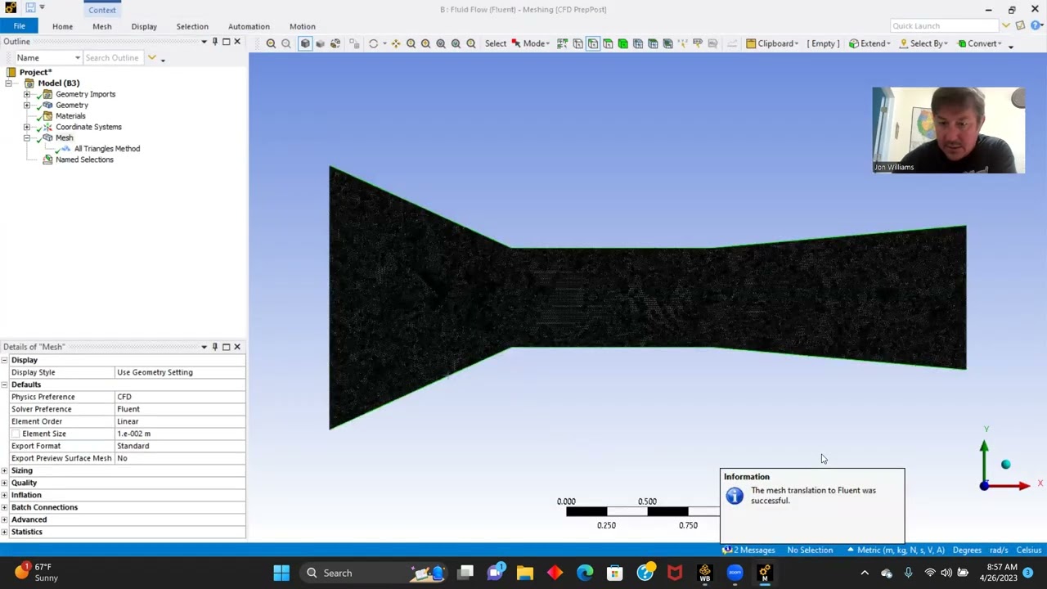Select the Pan tool icon

point(396,43)
